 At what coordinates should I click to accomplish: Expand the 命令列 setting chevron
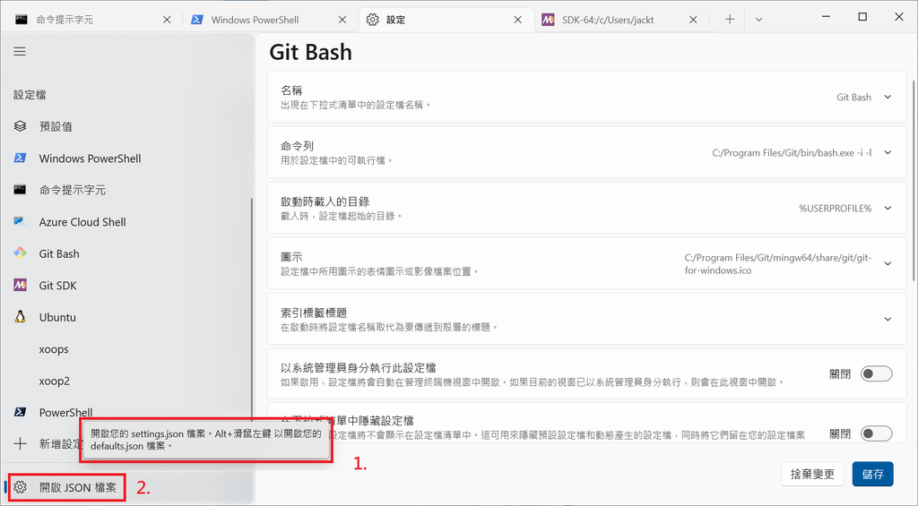[x=888, y=152]
